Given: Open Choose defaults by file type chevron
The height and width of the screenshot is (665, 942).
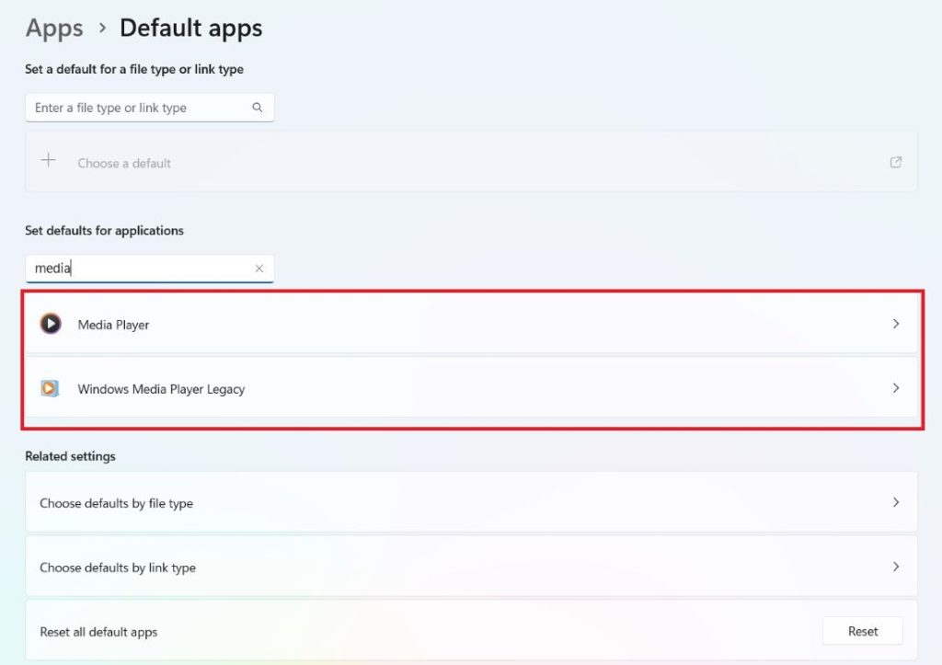Looking at the screenshot, I should tap(896, 502).
